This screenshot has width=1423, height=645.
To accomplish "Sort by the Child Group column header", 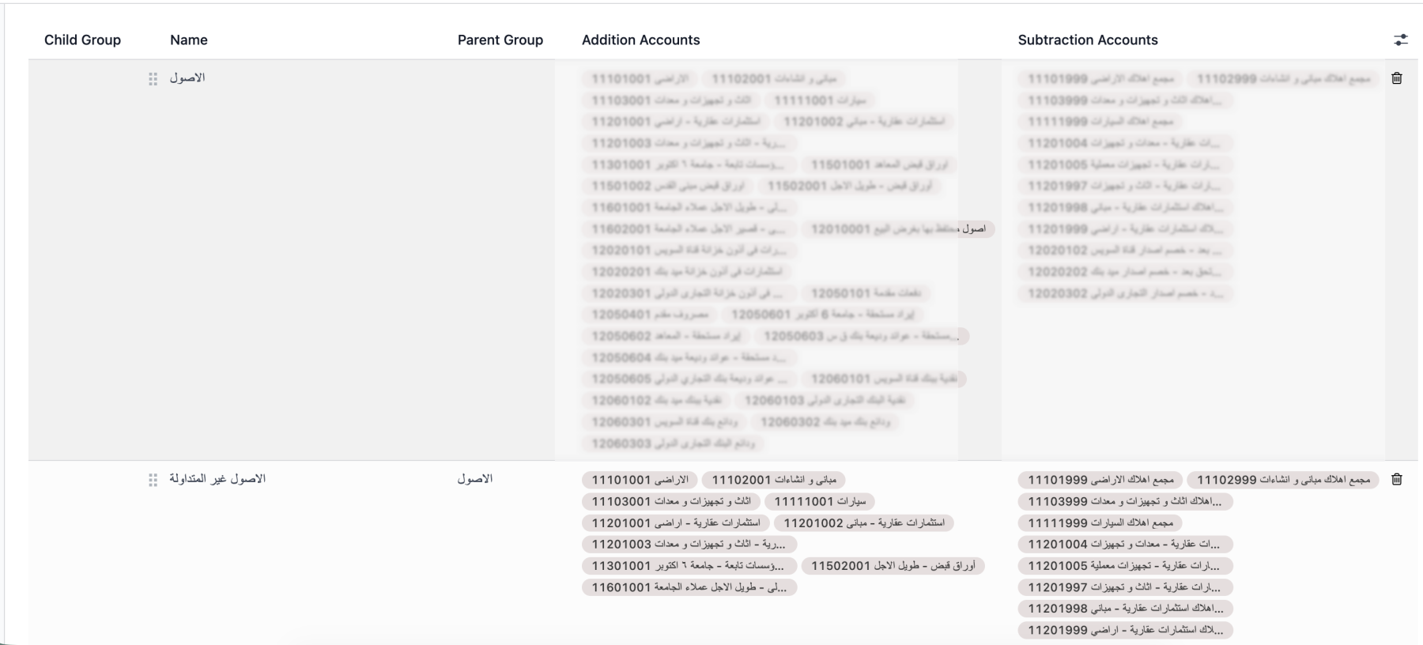I will (x=82, y=40).
